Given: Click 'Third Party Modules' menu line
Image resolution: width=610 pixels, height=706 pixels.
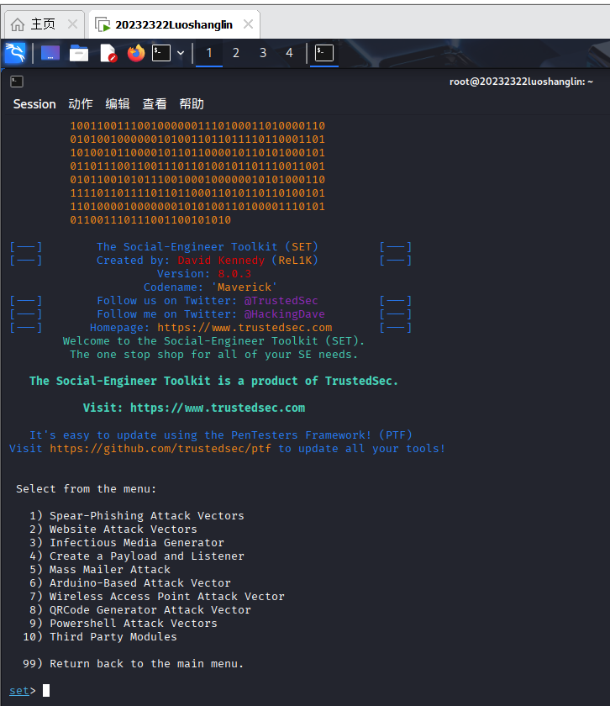Looking at the screenshot, I should pyautogui.click(x=113, y=637).
